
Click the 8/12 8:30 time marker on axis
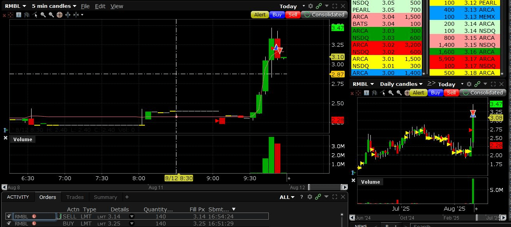pyautogui.click(x=179, y=178)
